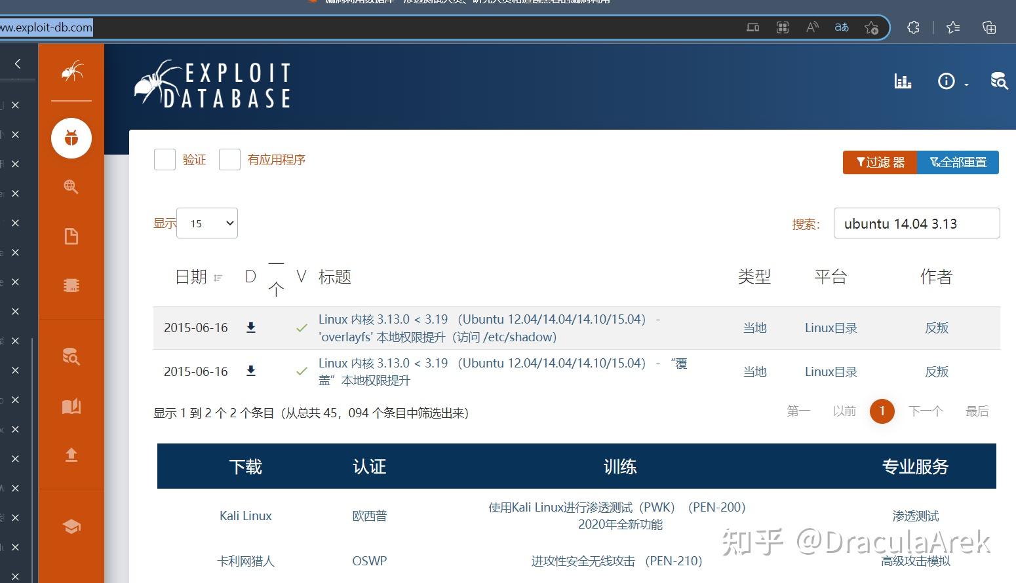This screenshot has height=583, width=1016.
Task: Click 反叛 author in the second row
Action: [937, 371]
